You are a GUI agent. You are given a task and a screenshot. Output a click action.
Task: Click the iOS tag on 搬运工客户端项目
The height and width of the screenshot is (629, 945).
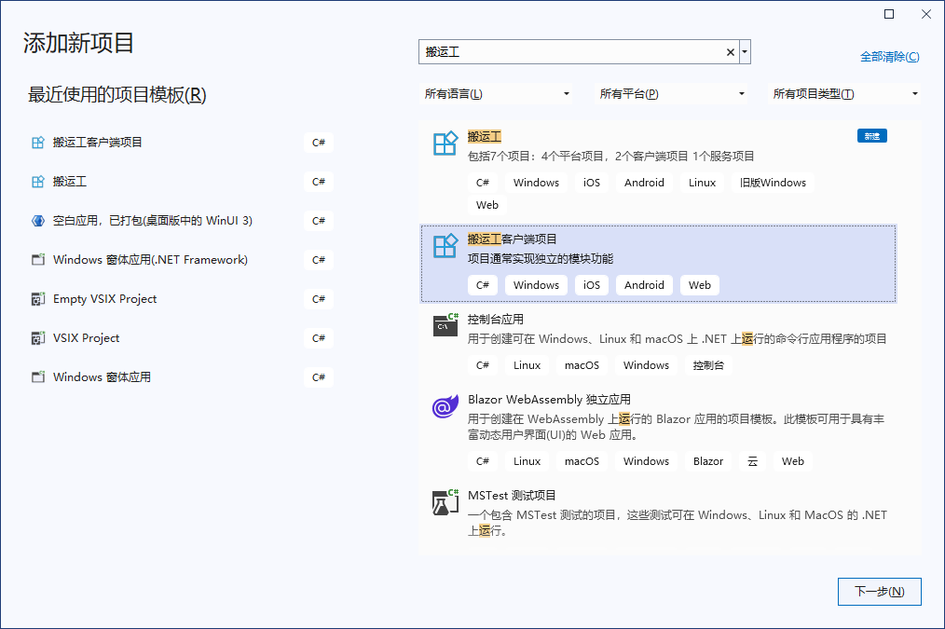point(592,285)
